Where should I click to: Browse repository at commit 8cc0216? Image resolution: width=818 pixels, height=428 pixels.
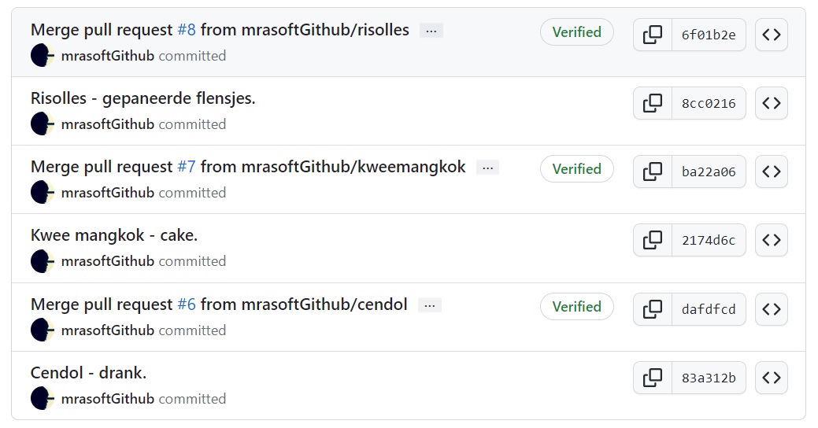tap(771, 103)
